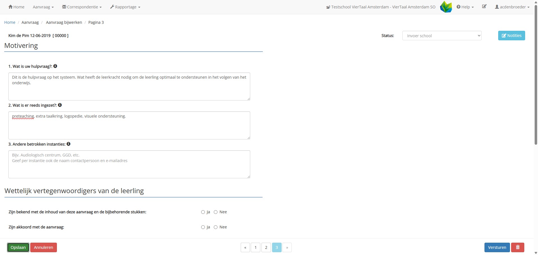Select 'Ja' for akkoord met de aanvraag
The image size is (538, 255).
coord(203,227)
